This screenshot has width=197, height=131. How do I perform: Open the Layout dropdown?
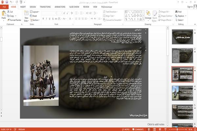[x=34, y=12]
